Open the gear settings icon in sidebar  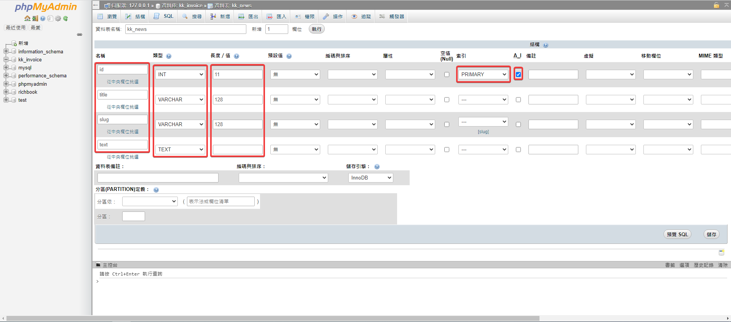pos(58,18)
